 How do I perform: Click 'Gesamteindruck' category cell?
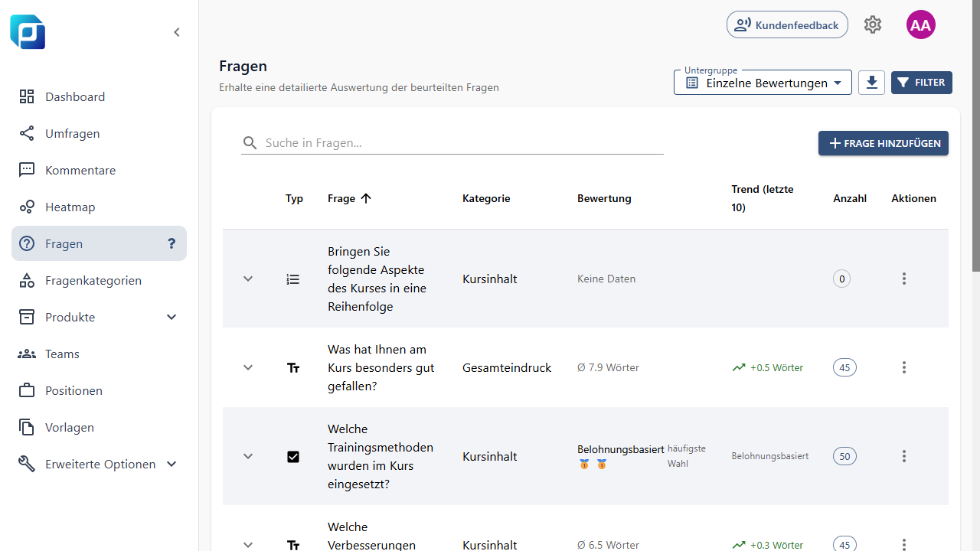pyautogui.click(x=507, y=367)
